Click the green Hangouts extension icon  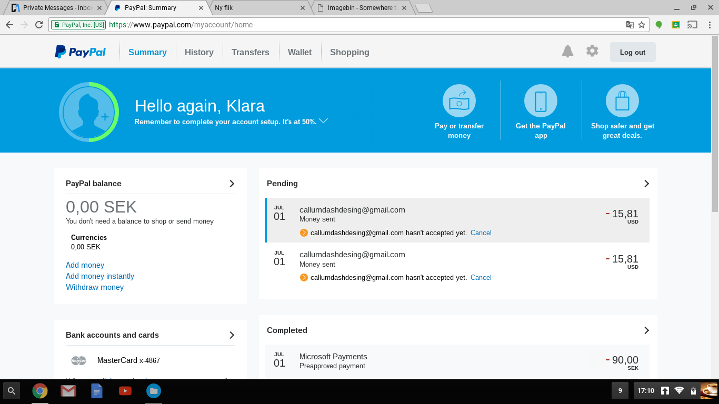[658, 25]
